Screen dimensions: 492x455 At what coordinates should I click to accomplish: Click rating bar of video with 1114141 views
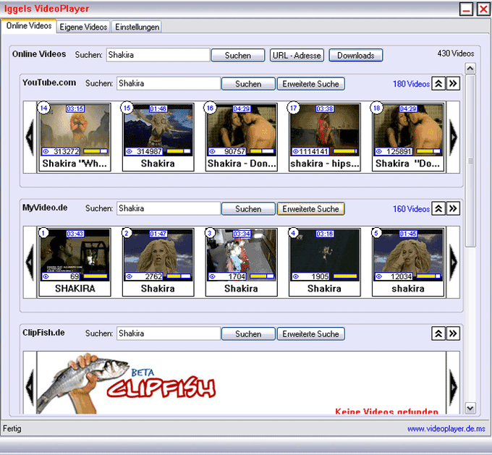345,152
